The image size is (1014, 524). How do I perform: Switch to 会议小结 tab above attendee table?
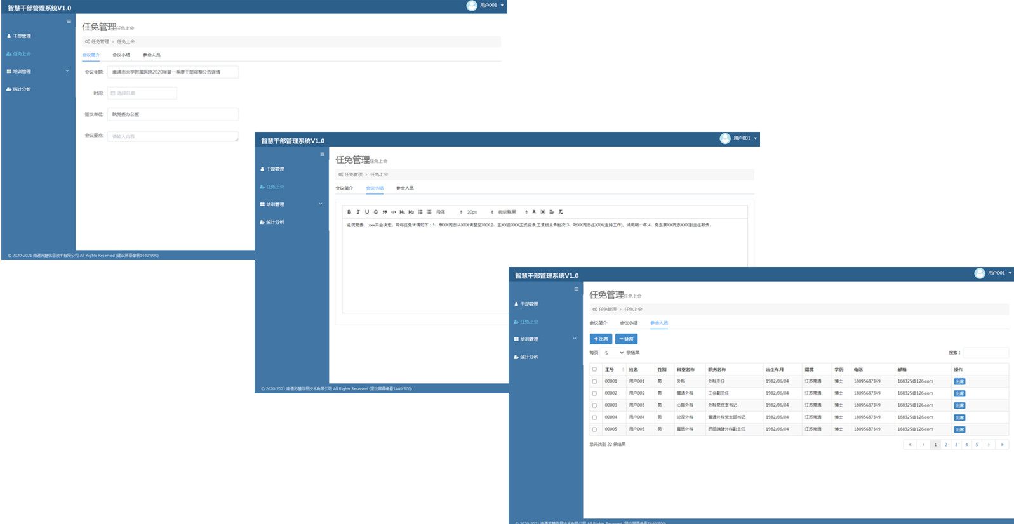pos(629,323)
